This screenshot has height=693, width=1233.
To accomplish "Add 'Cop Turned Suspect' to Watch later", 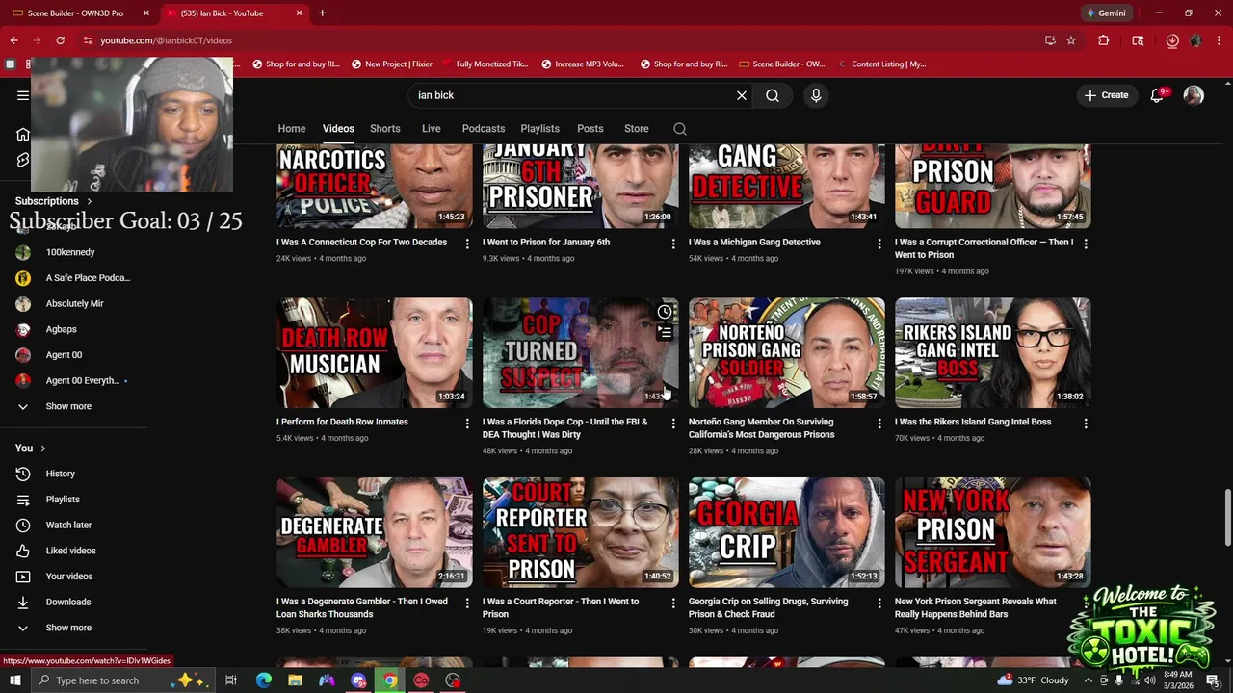I will coord(665,312).
